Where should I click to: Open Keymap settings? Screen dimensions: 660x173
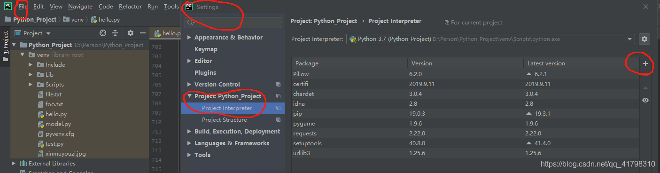[206, 49]
